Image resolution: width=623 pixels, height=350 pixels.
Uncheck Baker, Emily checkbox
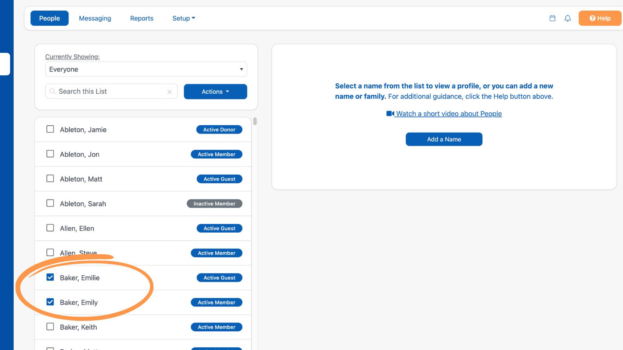point(50,302)
